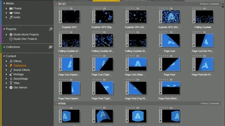Select the Page Curl (Spinni... thumbnail
Screen dimensions: 225x126
pos(69,64)
